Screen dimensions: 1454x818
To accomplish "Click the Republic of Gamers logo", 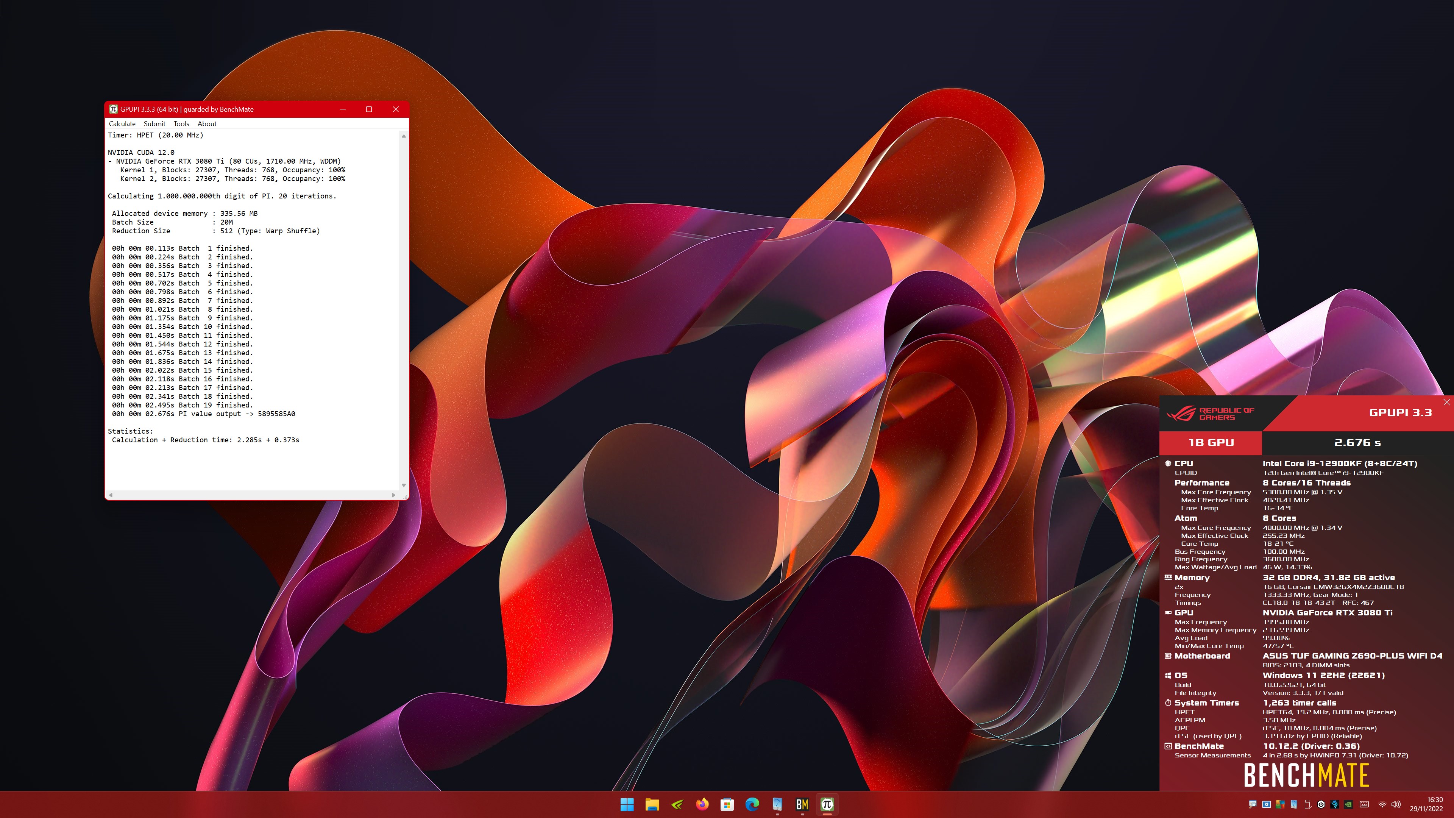I will (x=1210, y=414).
